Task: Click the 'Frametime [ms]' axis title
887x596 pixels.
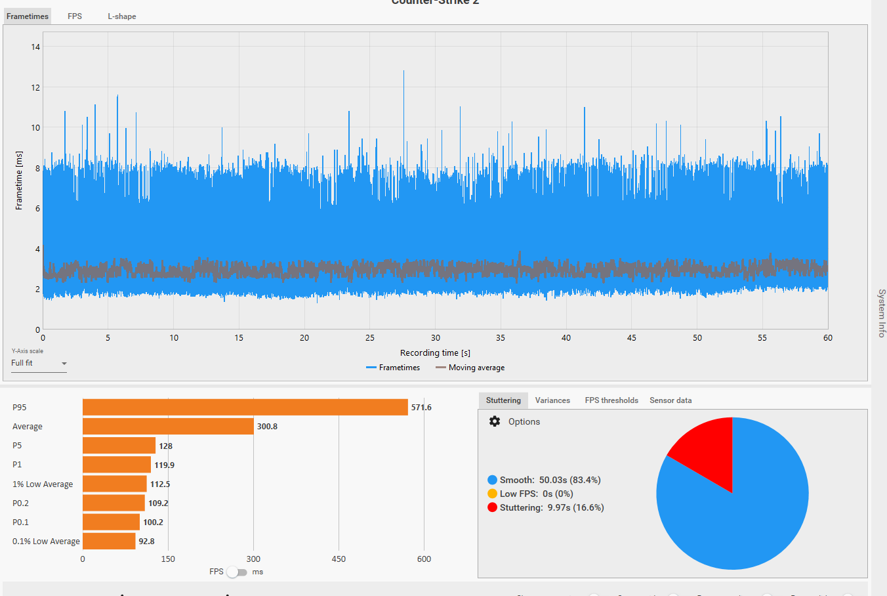Action: tap(19, 181)
